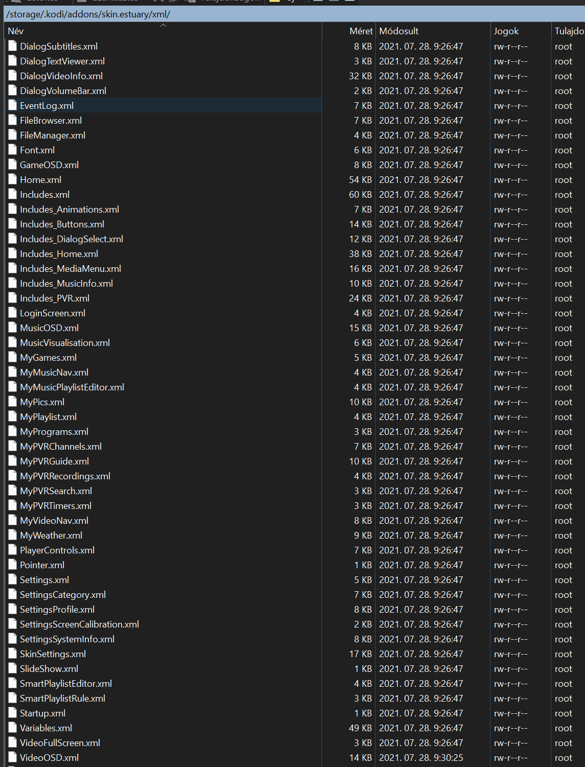The width and height of the screenshot is (585, 767).
Task: Click the file icon for SkinSettings.xml
Action: coord(13,654)
